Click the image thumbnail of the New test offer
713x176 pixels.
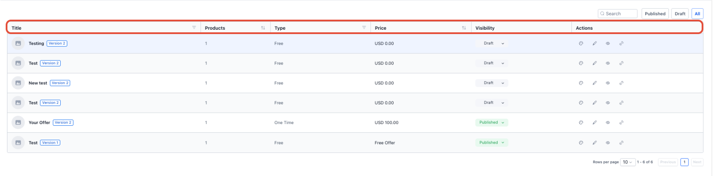tap(18, 83)
